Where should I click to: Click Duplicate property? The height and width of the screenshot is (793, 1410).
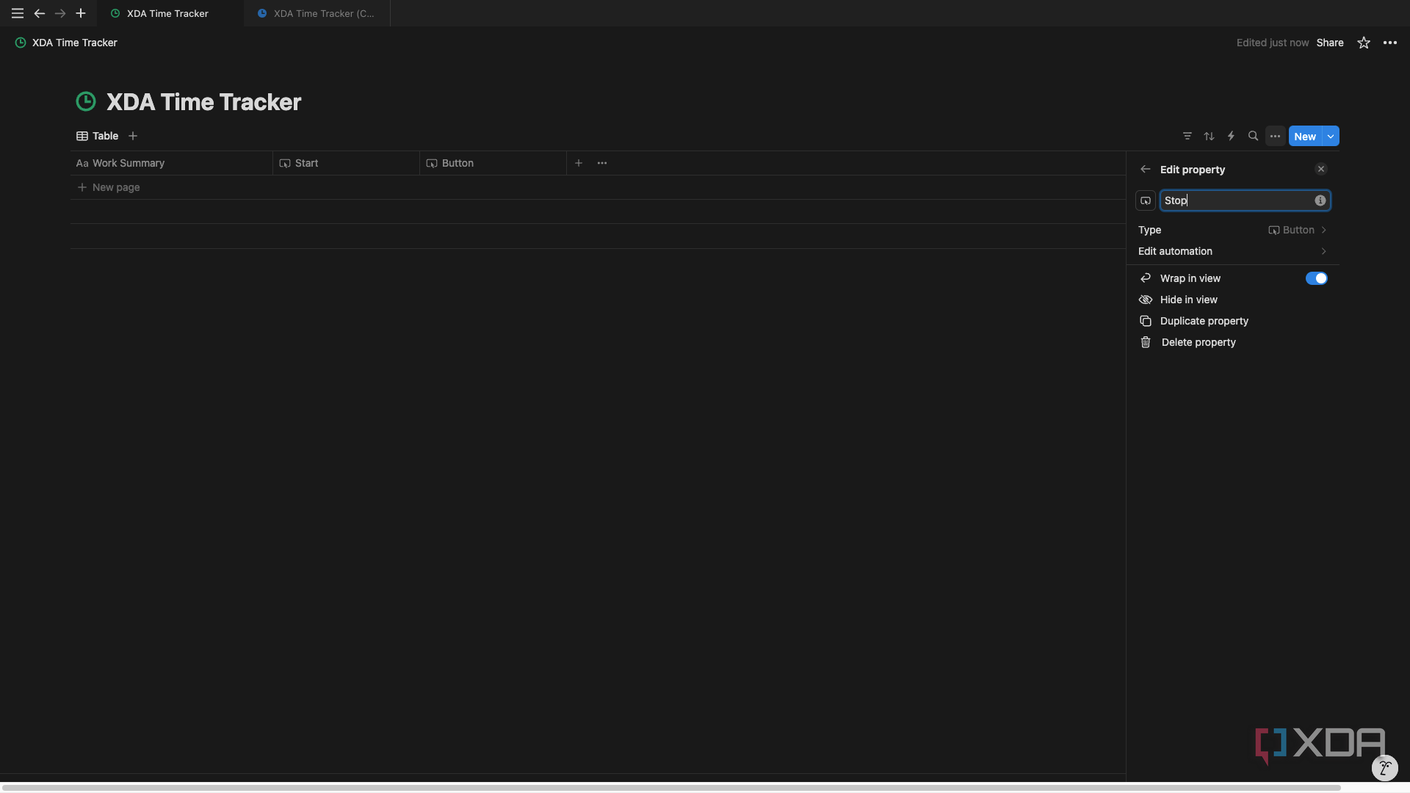coord(1233,321)
